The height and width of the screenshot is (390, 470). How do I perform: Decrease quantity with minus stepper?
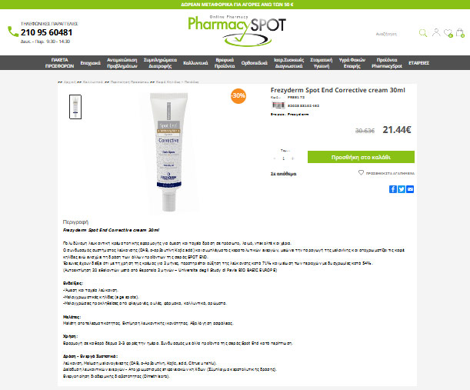pos(275,158)
